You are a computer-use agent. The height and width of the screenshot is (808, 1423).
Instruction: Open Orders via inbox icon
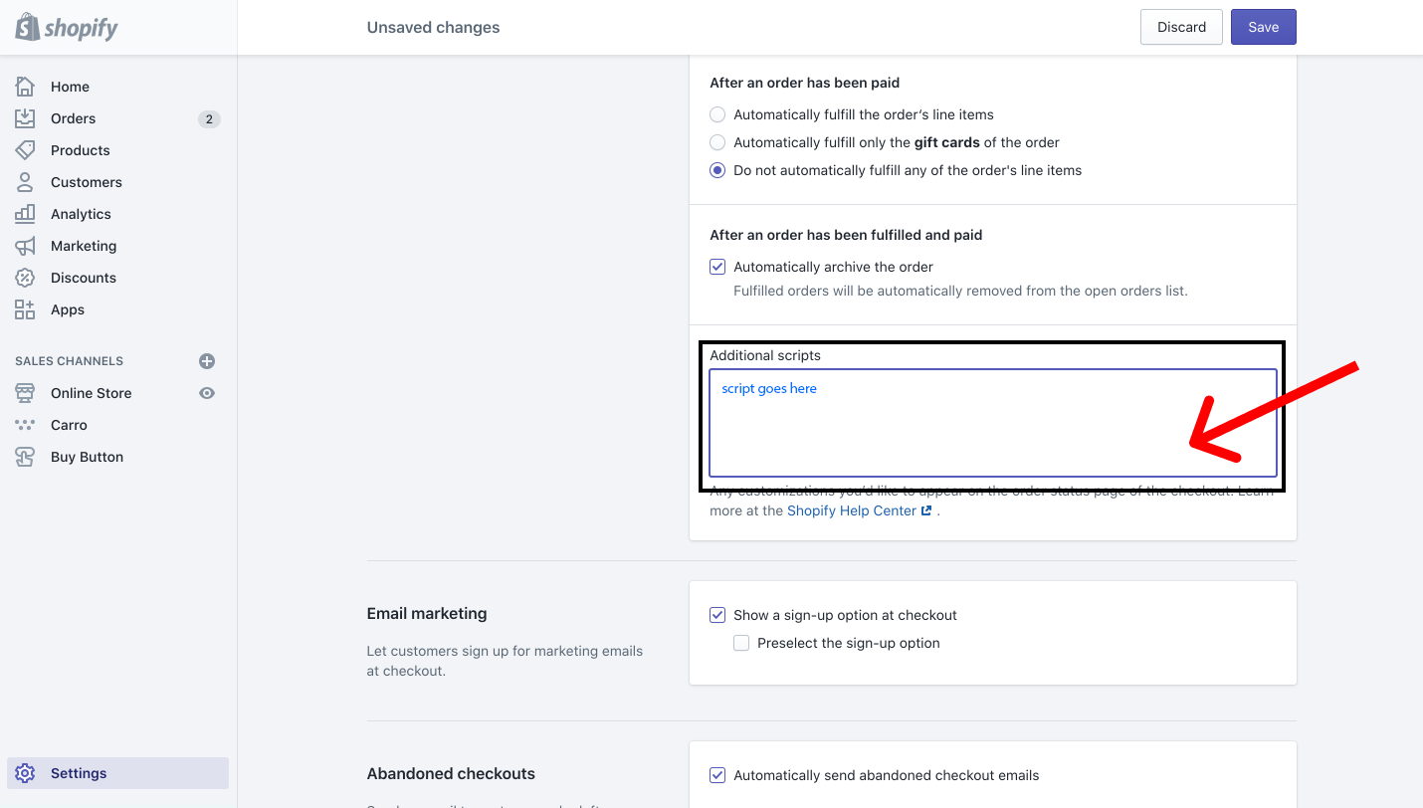click(x=25, y=118)
